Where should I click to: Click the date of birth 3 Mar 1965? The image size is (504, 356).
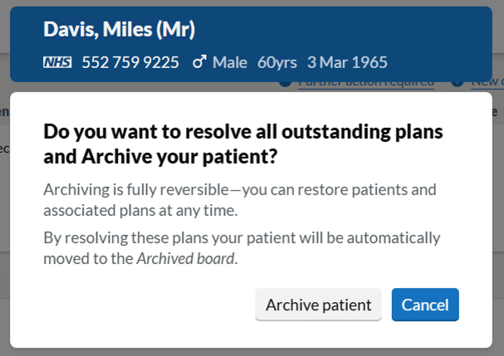[x=347, y=62]
